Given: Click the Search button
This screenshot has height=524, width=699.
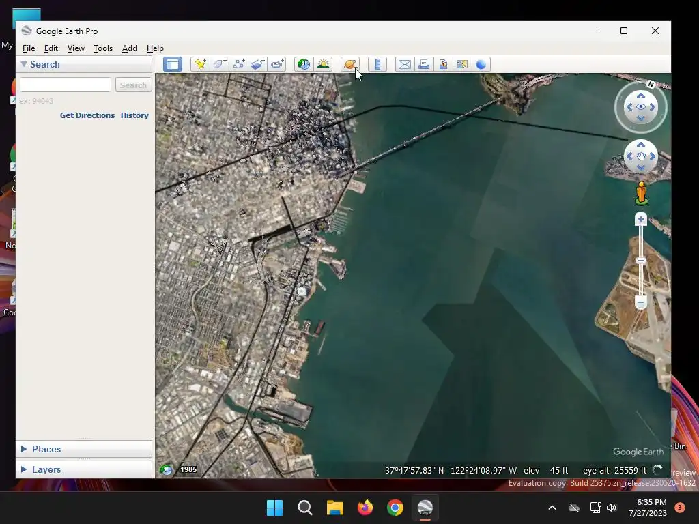Looking at the screenshot, I should 133,85.
